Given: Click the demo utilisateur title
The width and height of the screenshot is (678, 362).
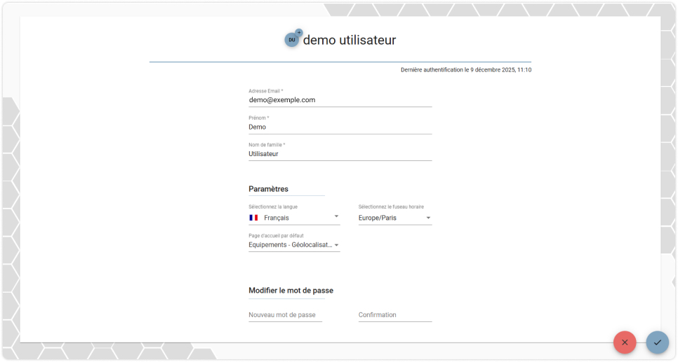Looking at the screenshot, I should (350, 40).
